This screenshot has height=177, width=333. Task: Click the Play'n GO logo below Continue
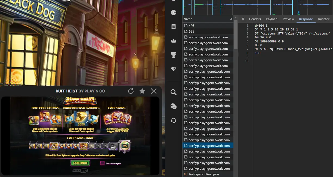pyautogui.click(x=80, y=171)
